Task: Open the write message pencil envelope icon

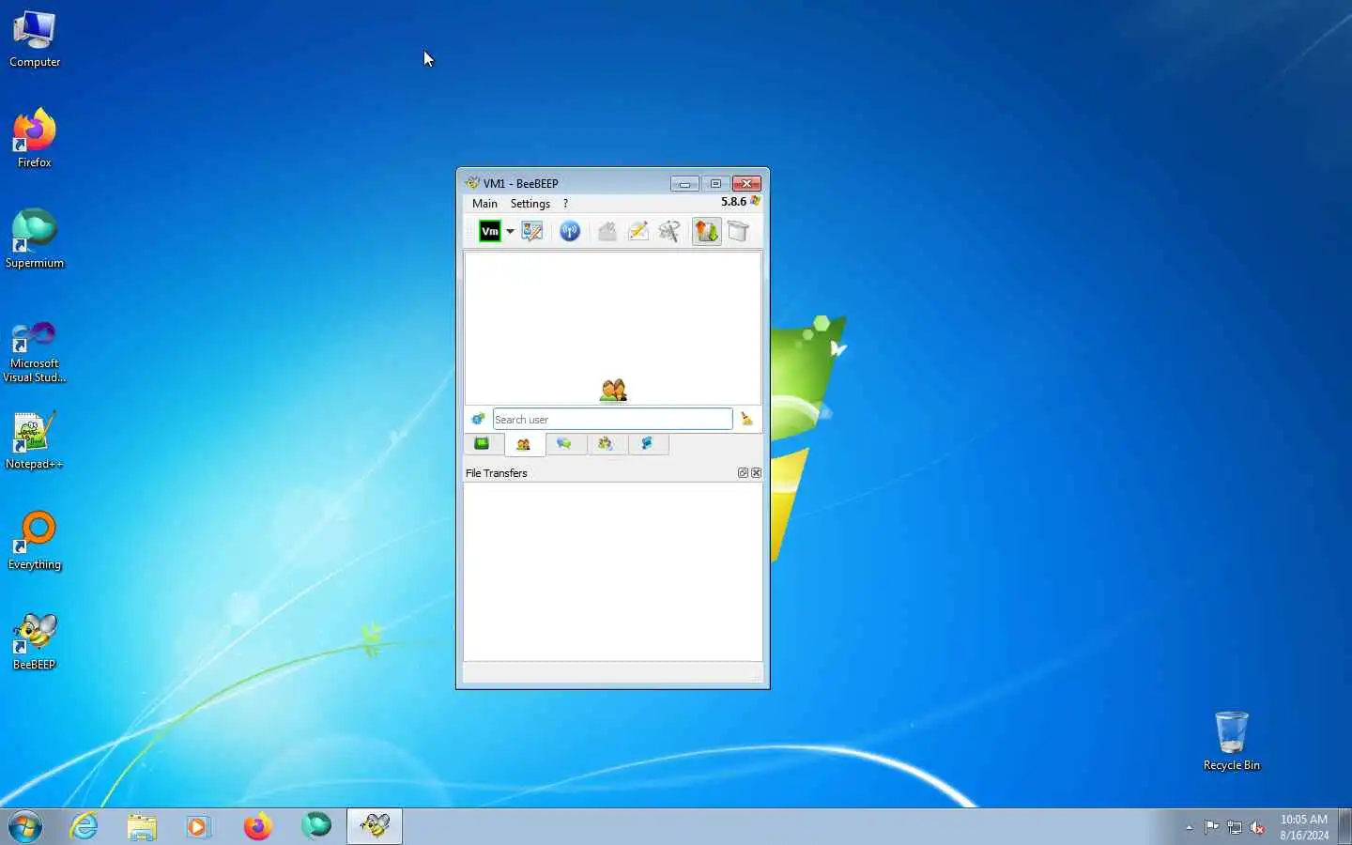Action: tap(638, 231)
